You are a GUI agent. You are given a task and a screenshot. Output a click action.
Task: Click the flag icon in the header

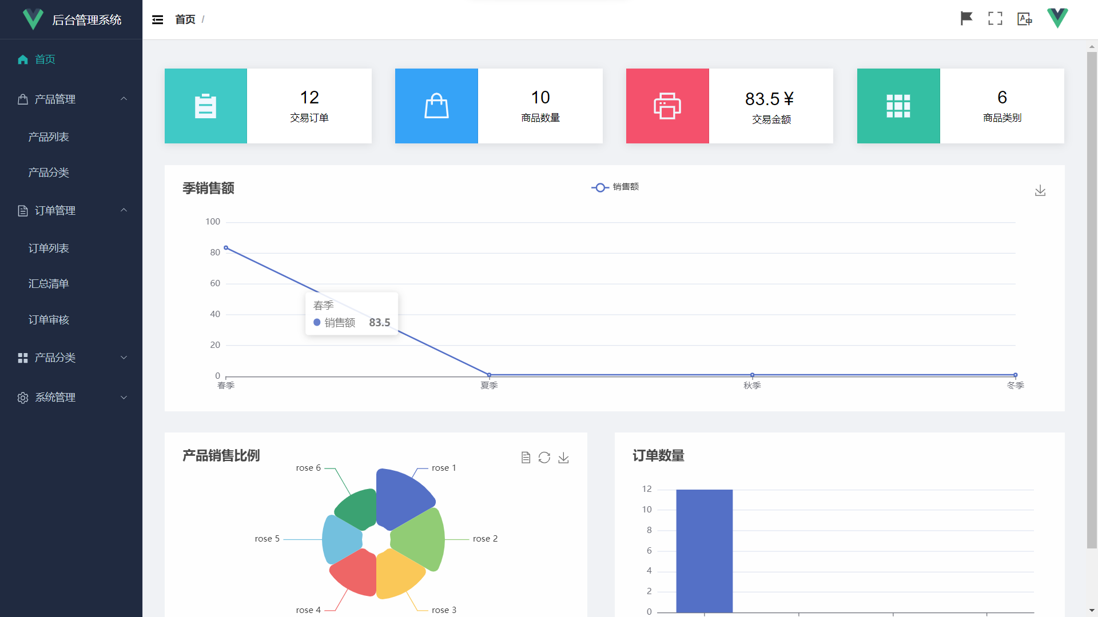tap(965, 18)
